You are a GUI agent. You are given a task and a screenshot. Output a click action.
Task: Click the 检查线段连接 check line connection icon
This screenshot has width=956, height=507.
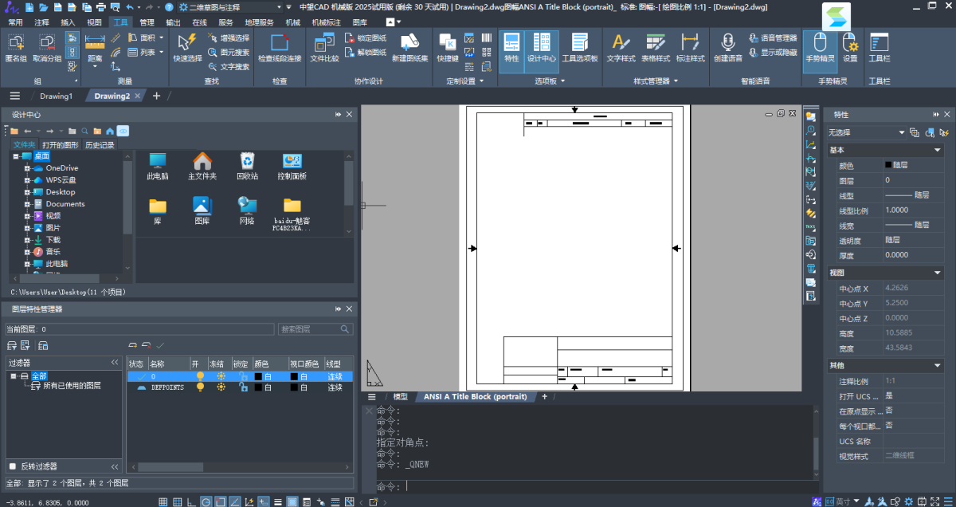pyautogui.click(x=280, y=43)
